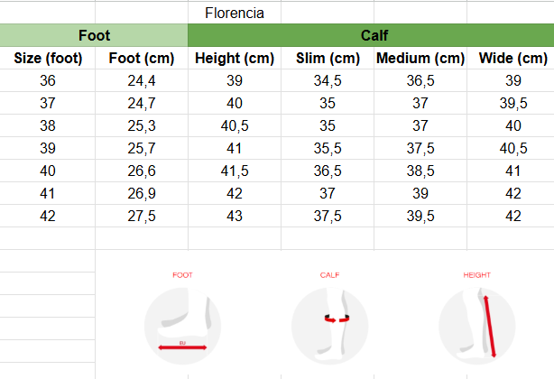Select the cell with height value 43
554x379 pixels.
(235, 217)
